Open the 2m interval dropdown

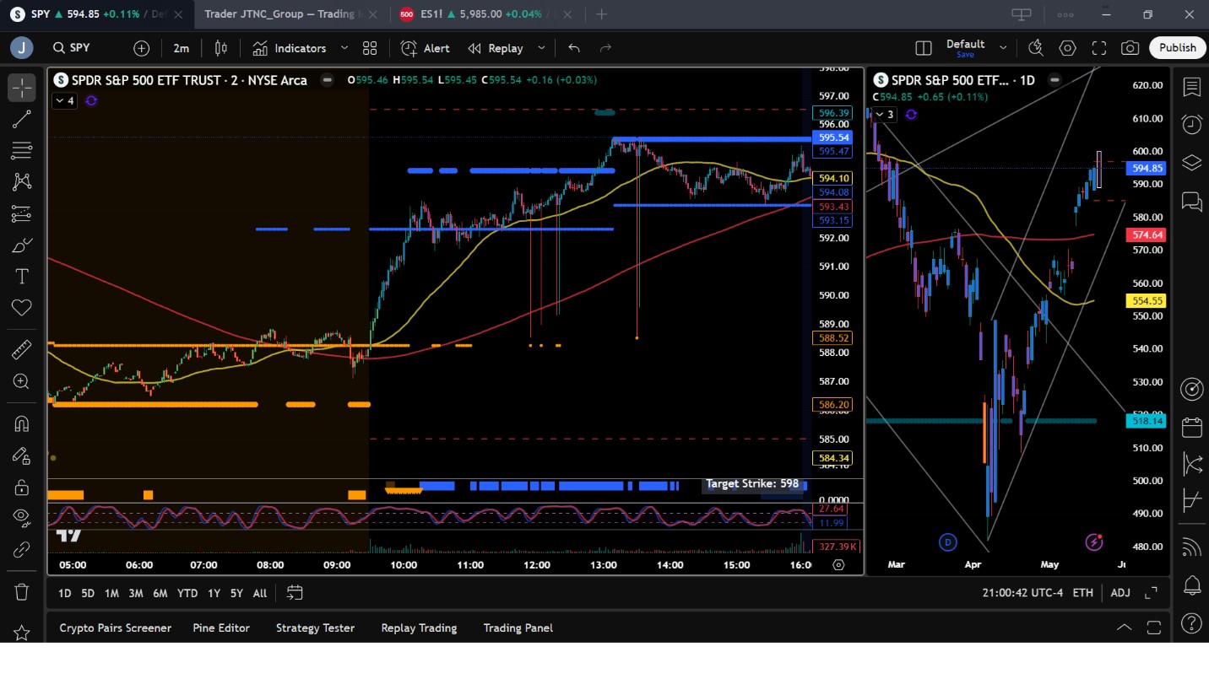click(182, 48)
